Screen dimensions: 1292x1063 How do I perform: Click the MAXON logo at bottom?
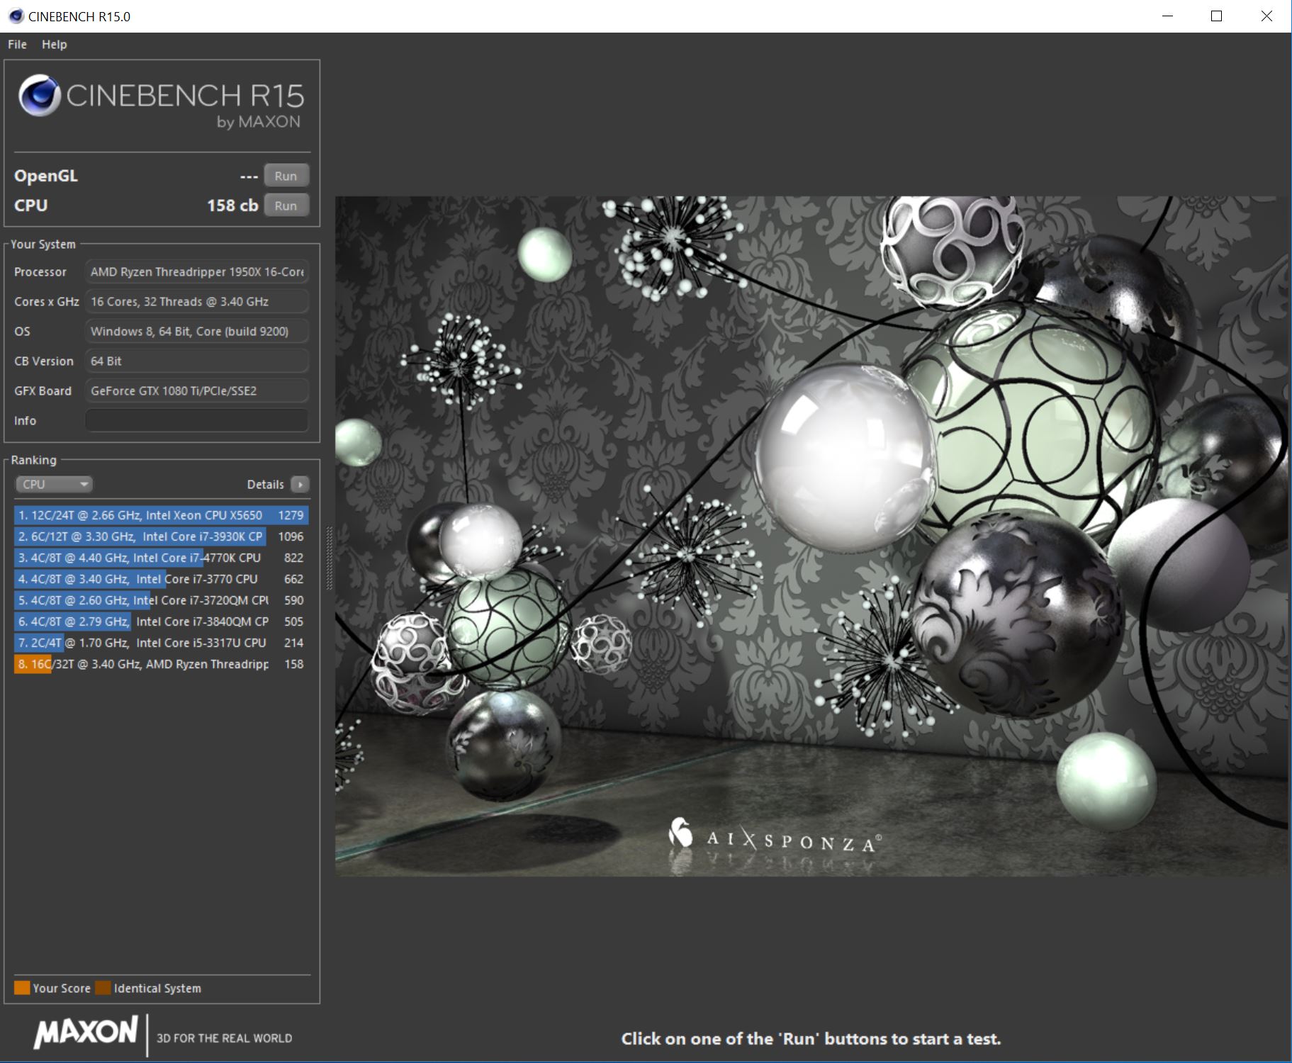click(x=86, y=1033)
